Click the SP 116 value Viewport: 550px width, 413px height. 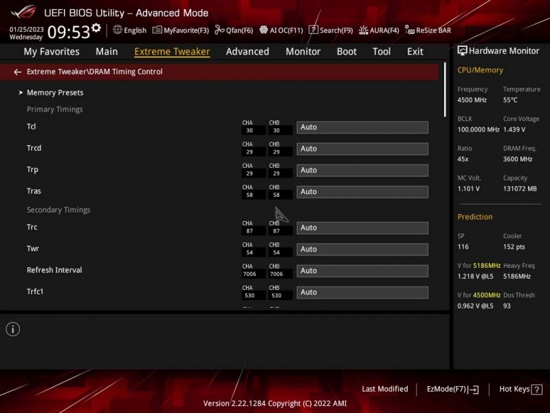pyautogui.click(x=463, y=247)
